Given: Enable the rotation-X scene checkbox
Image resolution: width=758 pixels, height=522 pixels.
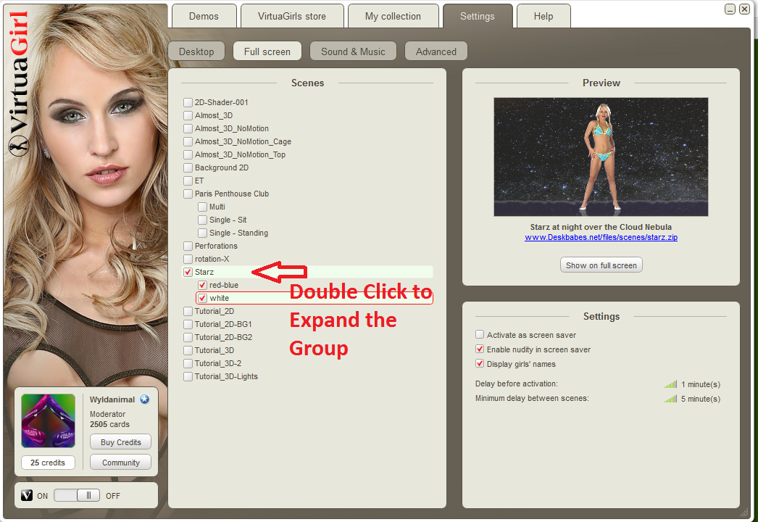Looking at the screenshot, I should pyautogui.click(x=188, y=260).
